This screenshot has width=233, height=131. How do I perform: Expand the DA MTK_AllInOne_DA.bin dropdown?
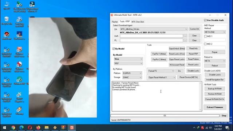click(x=154, y=29)
